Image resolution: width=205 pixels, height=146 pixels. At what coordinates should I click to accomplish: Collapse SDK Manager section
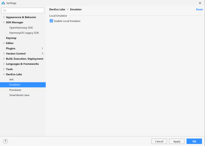tap(4, 22)
